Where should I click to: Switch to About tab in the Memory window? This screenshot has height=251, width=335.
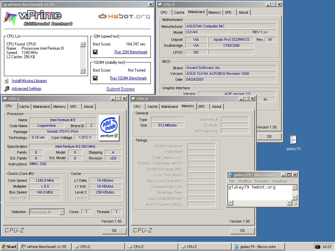coord(217,107)
